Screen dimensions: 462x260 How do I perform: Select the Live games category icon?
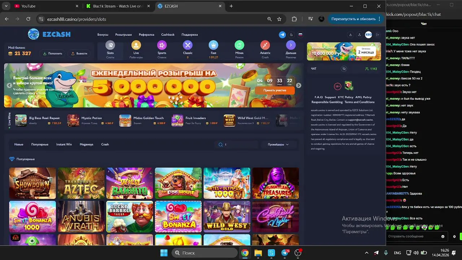point(136,45)
